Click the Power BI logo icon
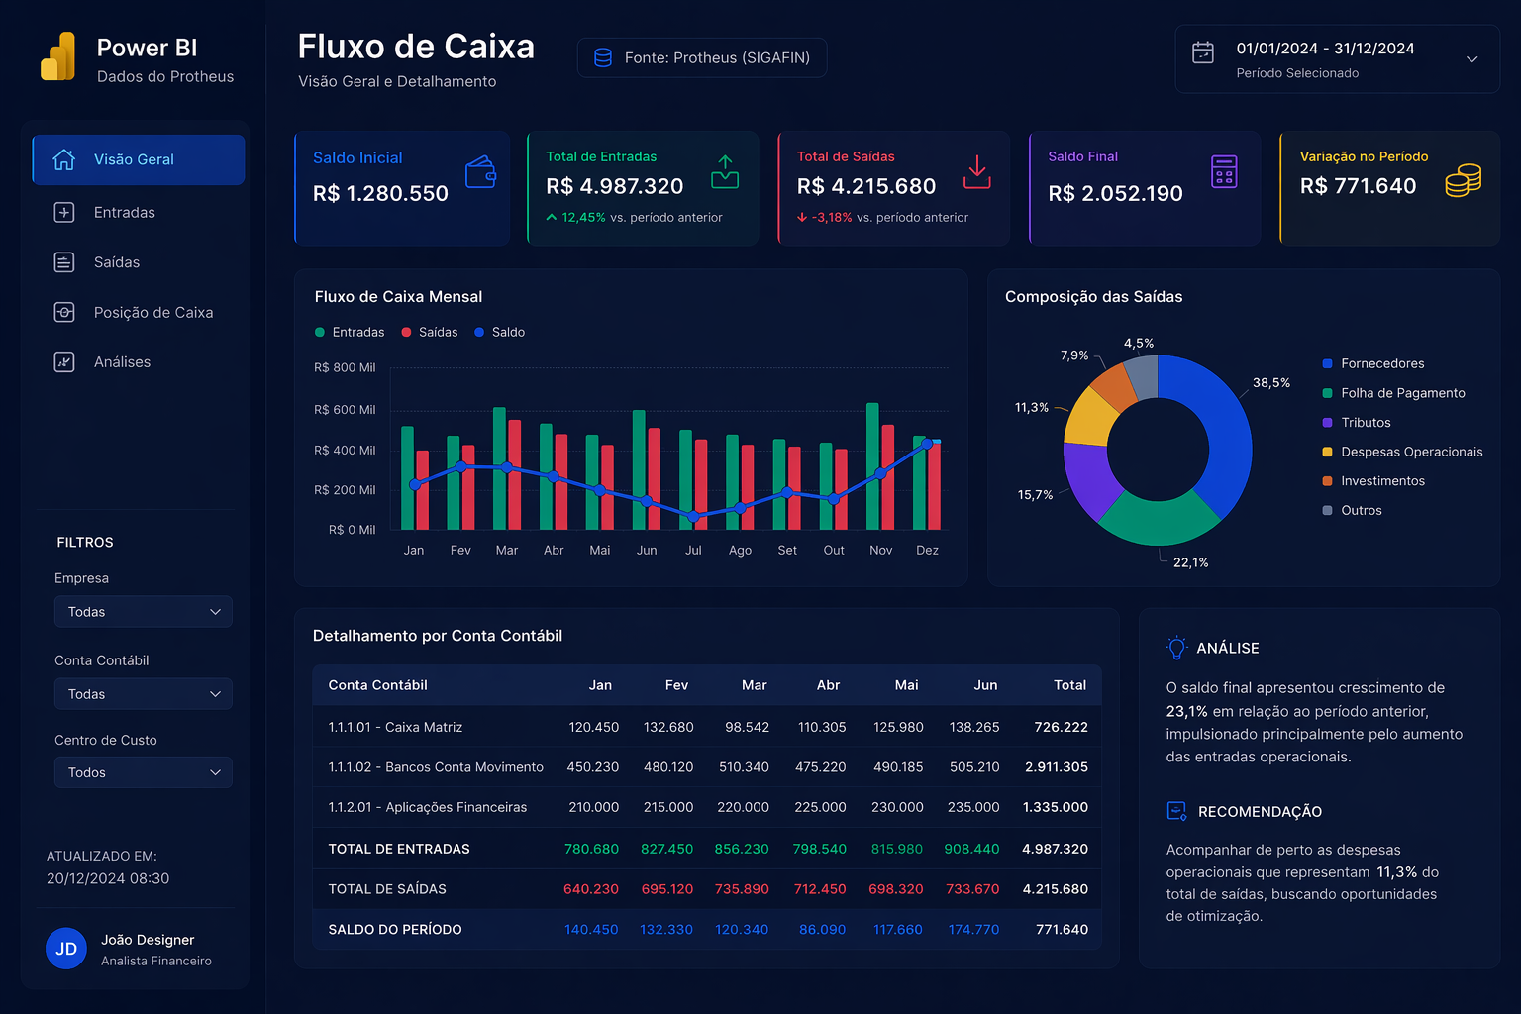 [x=58, y=57]
